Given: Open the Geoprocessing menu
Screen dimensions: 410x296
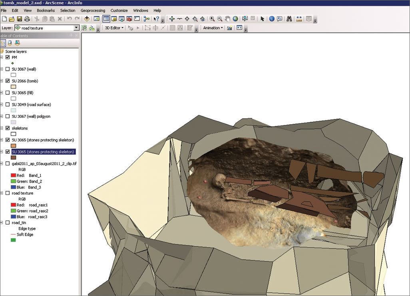Looking at the screenshot, I should pos(93,10).
